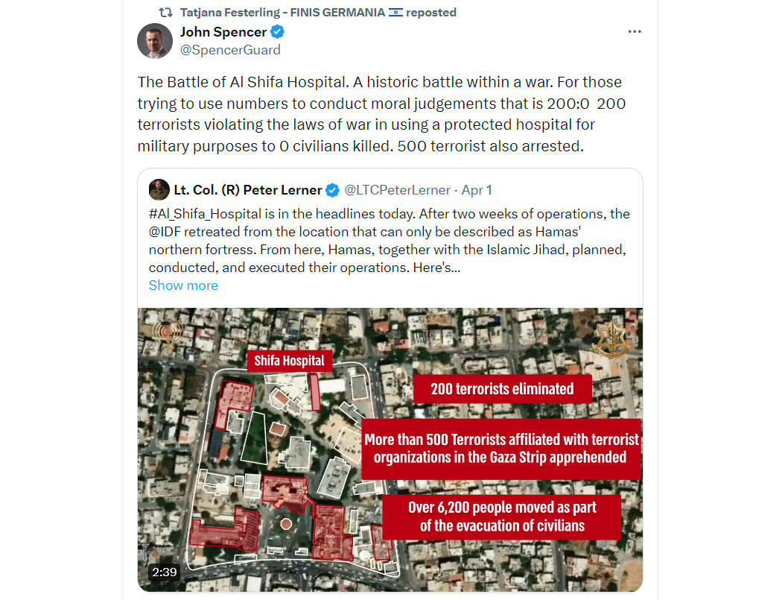Screen dimensions: 782x600
Task: Click the golden antenna logo on the video
Action: (x=168, y=333)
